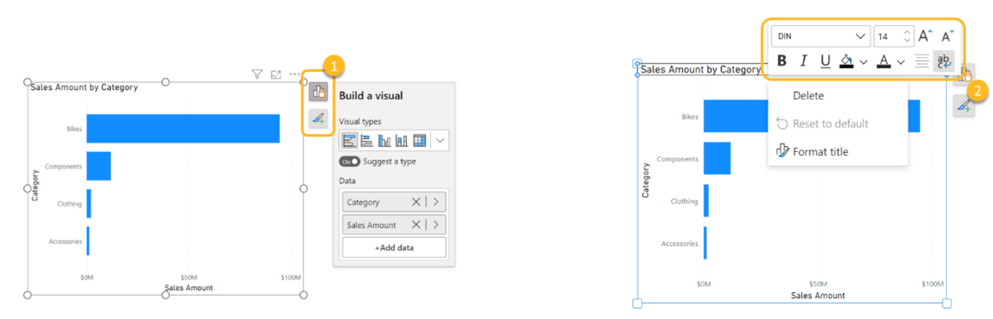Click the +Add data button
The width and height of the screenshot is (993, 319).
tap(394, 247)
